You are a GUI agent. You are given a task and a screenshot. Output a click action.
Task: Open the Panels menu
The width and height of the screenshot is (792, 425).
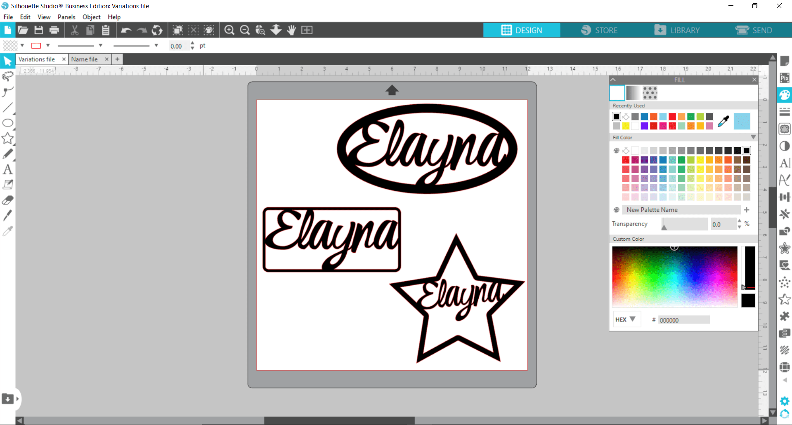click(x=66, y=17)
